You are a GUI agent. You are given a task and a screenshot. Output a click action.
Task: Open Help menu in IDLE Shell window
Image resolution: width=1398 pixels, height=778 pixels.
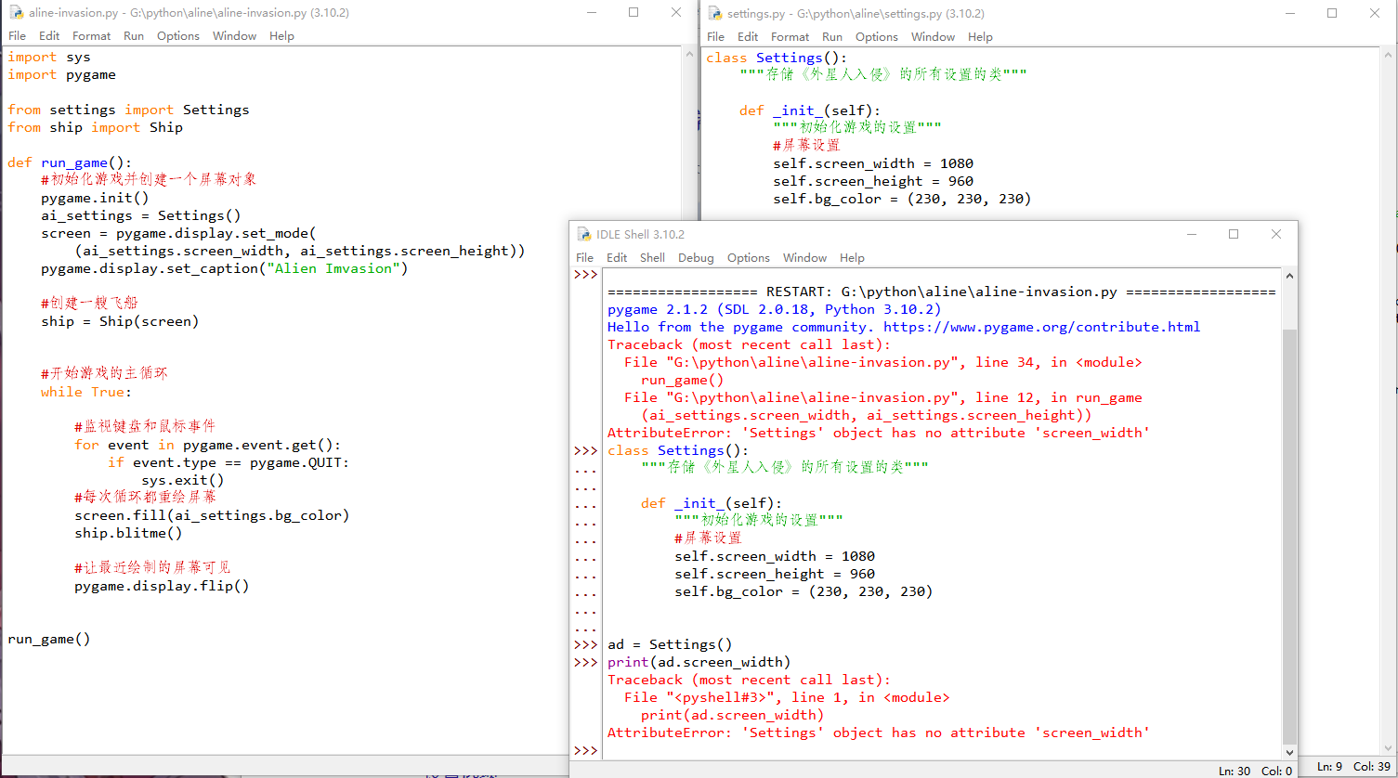(852, 258)
